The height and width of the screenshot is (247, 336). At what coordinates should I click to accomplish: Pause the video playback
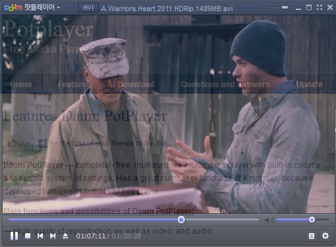[x=14, y=236]
